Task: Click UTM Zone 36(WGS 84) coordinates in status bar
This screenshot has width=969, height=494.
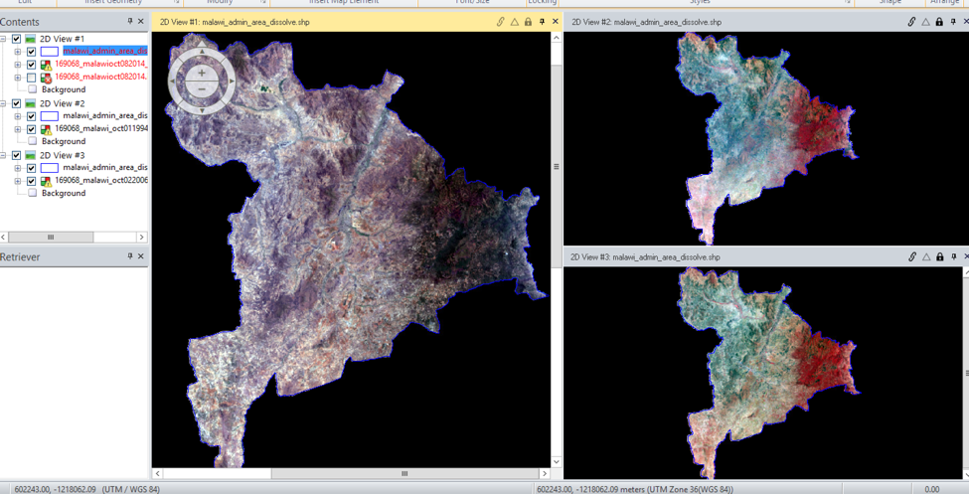Action: (x=635, y=489)
